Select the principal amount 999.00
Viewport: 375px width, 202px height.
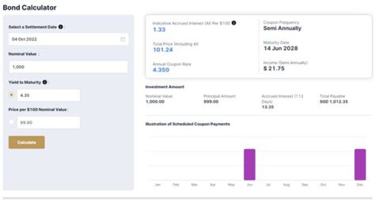(211, 102)
